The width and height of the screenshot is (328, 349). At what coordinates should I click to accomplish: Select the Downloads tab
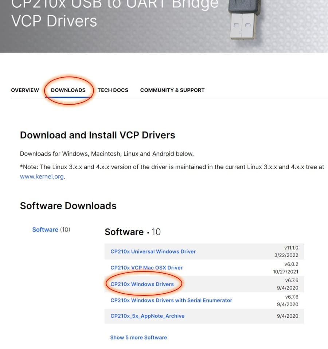[68, 90]
